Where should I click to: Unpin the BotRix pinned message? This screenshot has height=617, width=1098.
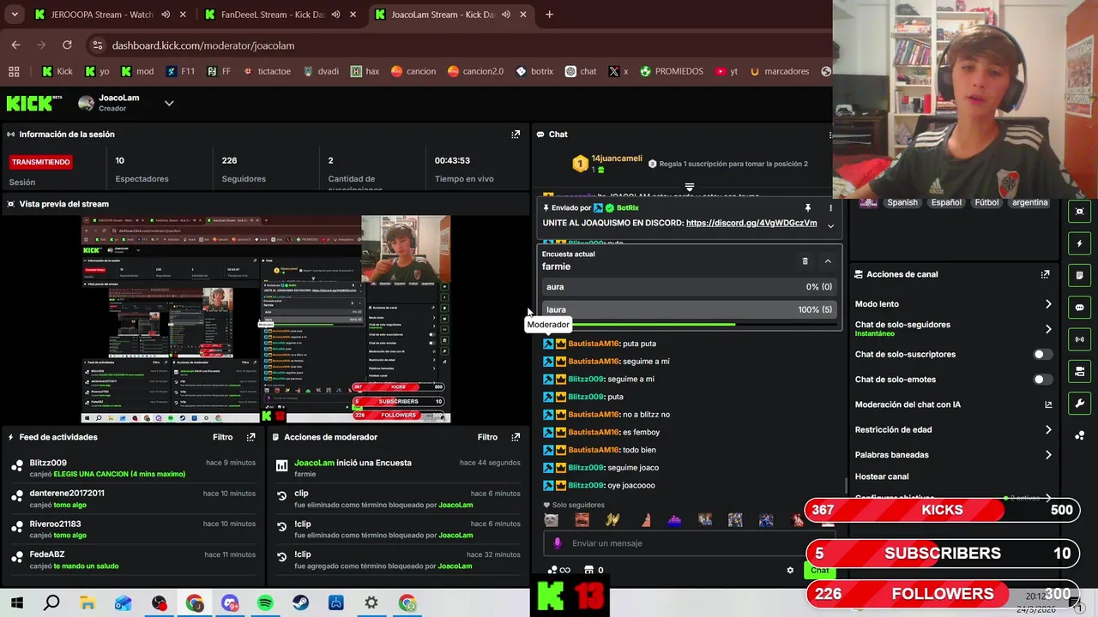tap(807, 208)
